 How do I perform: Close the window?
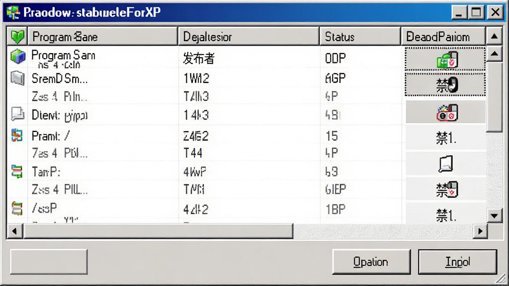(496, 12)
